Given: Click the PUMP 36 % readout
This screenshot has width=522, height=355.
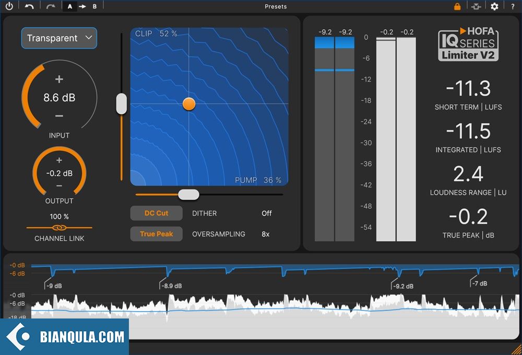Looking at the screenshot, I should [258, 180].
